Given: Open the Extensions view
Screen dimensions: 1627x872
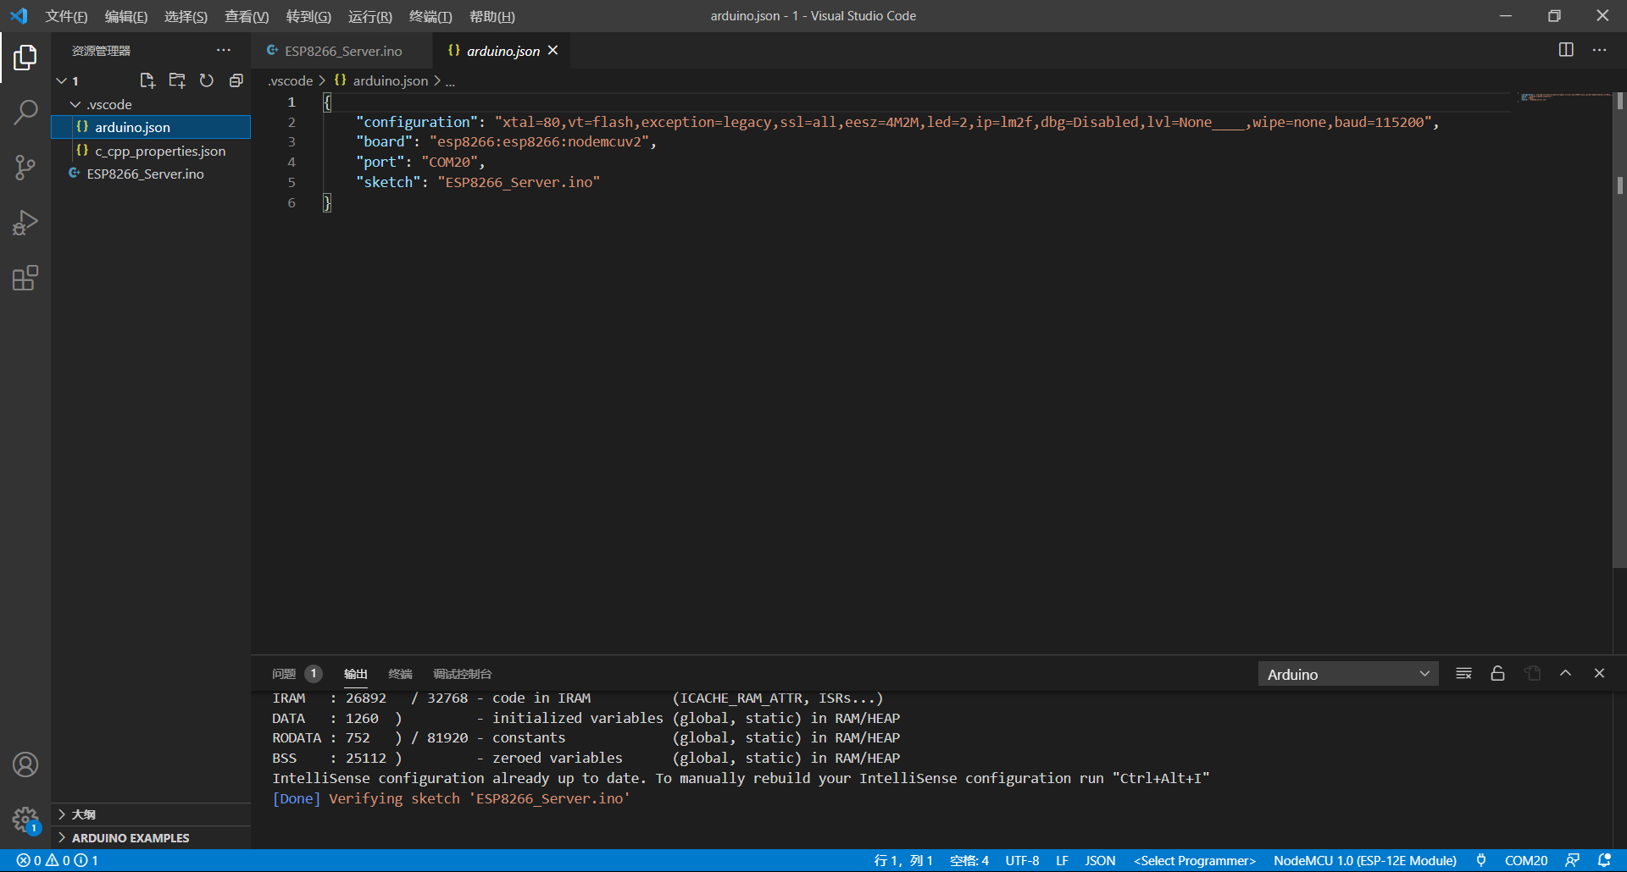Looking at the screenshot, I should pyautogui.click(x=25, y=278).
